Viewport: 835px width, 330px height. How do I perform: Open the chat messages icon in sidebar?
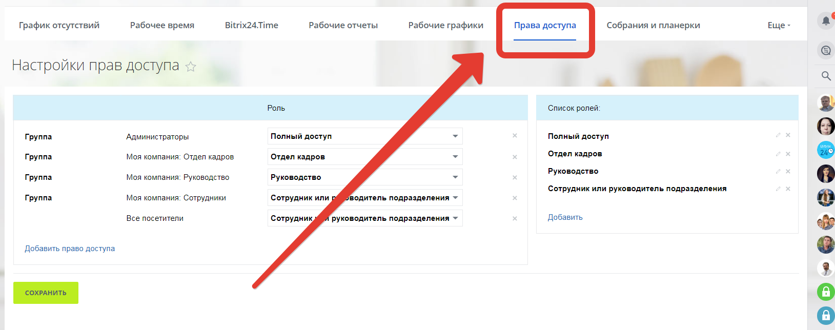coord(826,50)
